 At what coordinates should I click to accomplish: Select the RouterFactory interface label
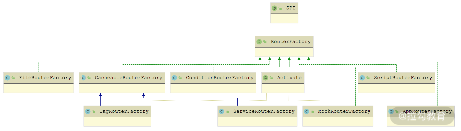tap(290, 42)
